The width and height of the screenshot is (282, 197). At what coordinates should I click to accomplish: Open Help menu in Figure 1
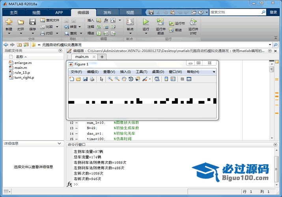(193, 72)
